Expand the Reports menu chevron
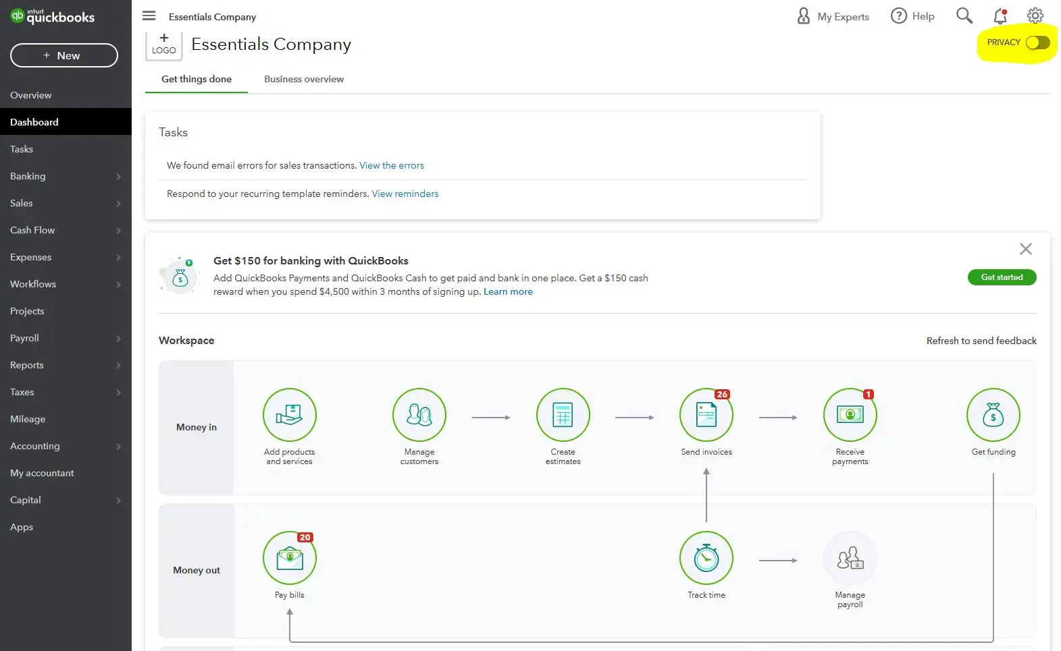The width and height of the screenshot is (1061, 651). coord(119,366)
